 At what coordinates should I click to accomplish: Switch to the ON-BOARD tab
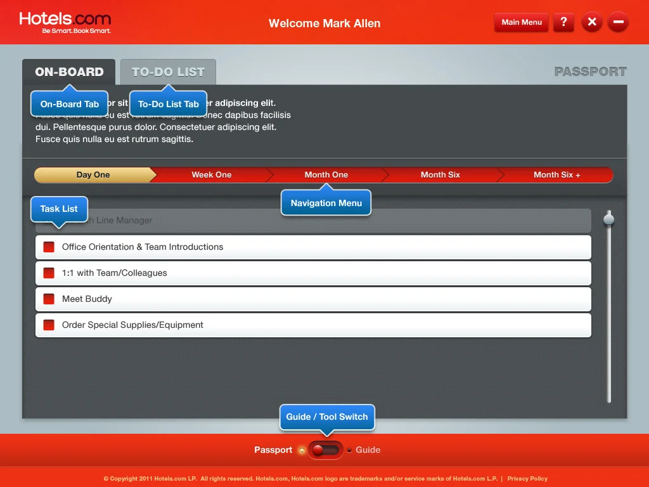click(69, 72)
